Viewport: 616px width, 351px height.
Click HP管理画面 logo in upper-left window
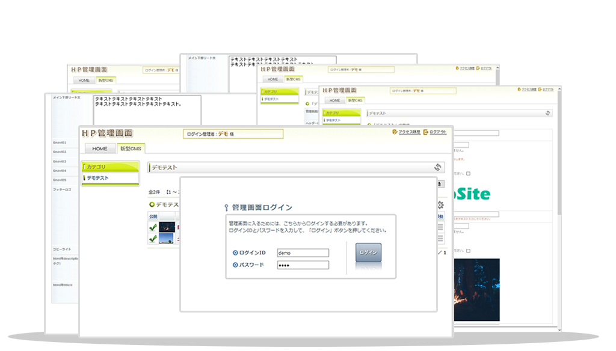(x=89, y=70)
